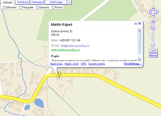
Task: Open the GPS link in the bubble
Action: pyautogui.click(x=84, y=64)
